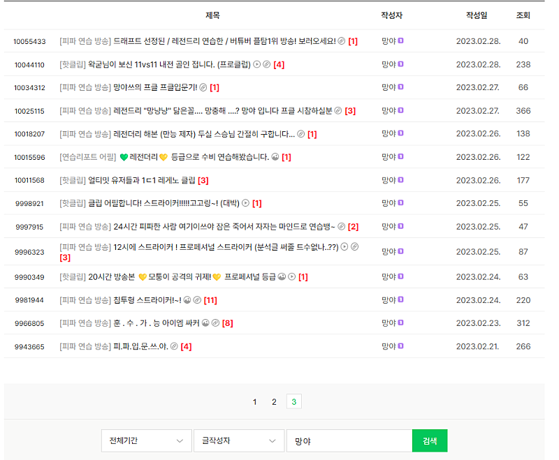Screen dimensions: 559x460
Task: Click the link icon on post 9943665
Action: (x=174, y=346)
